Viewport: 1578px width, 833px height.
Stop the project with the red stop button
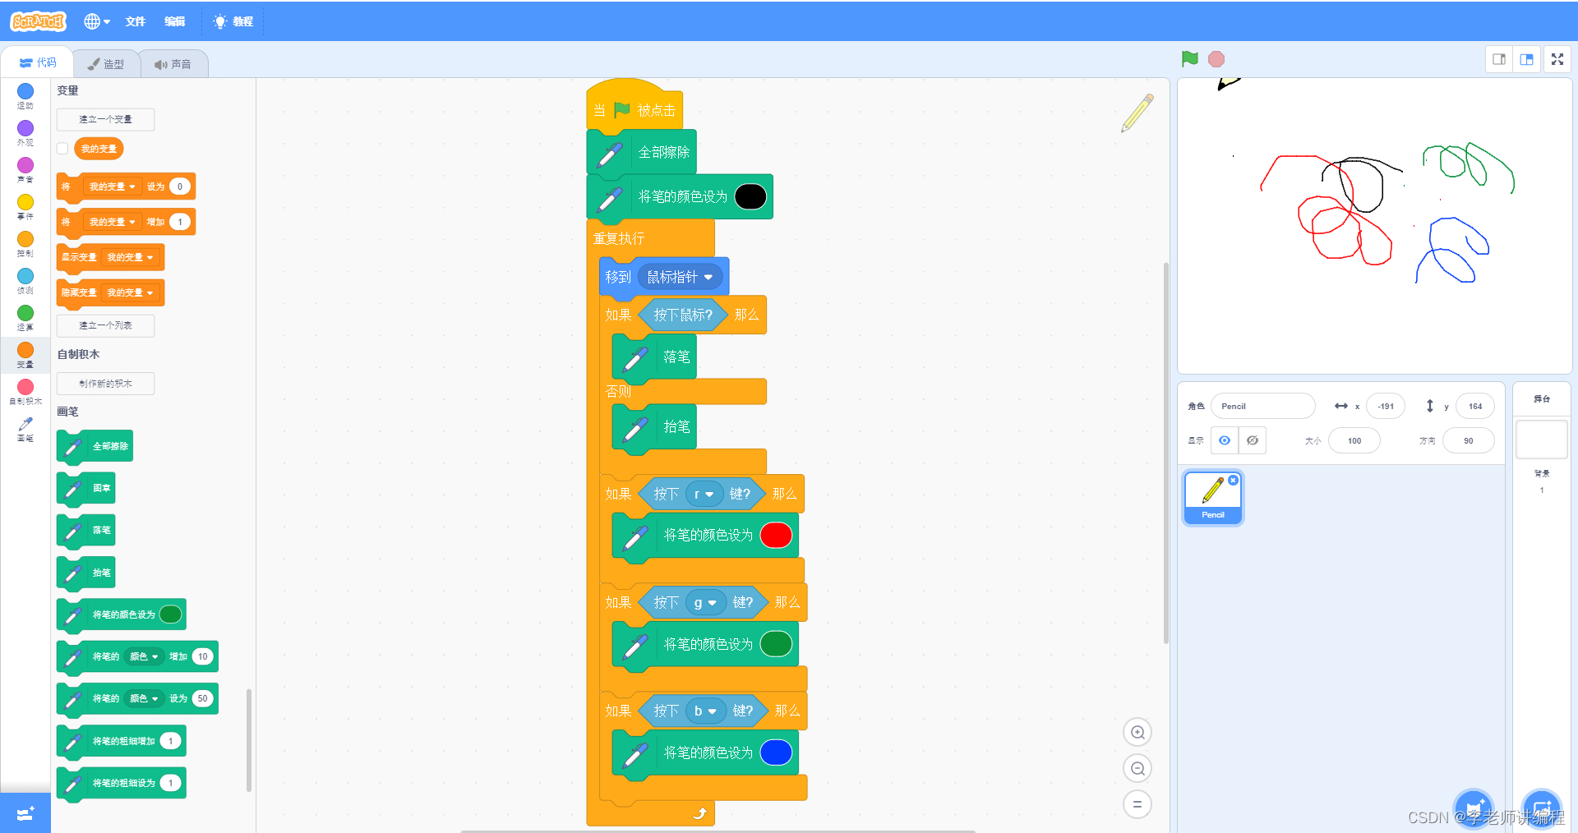coord(1216,59)
